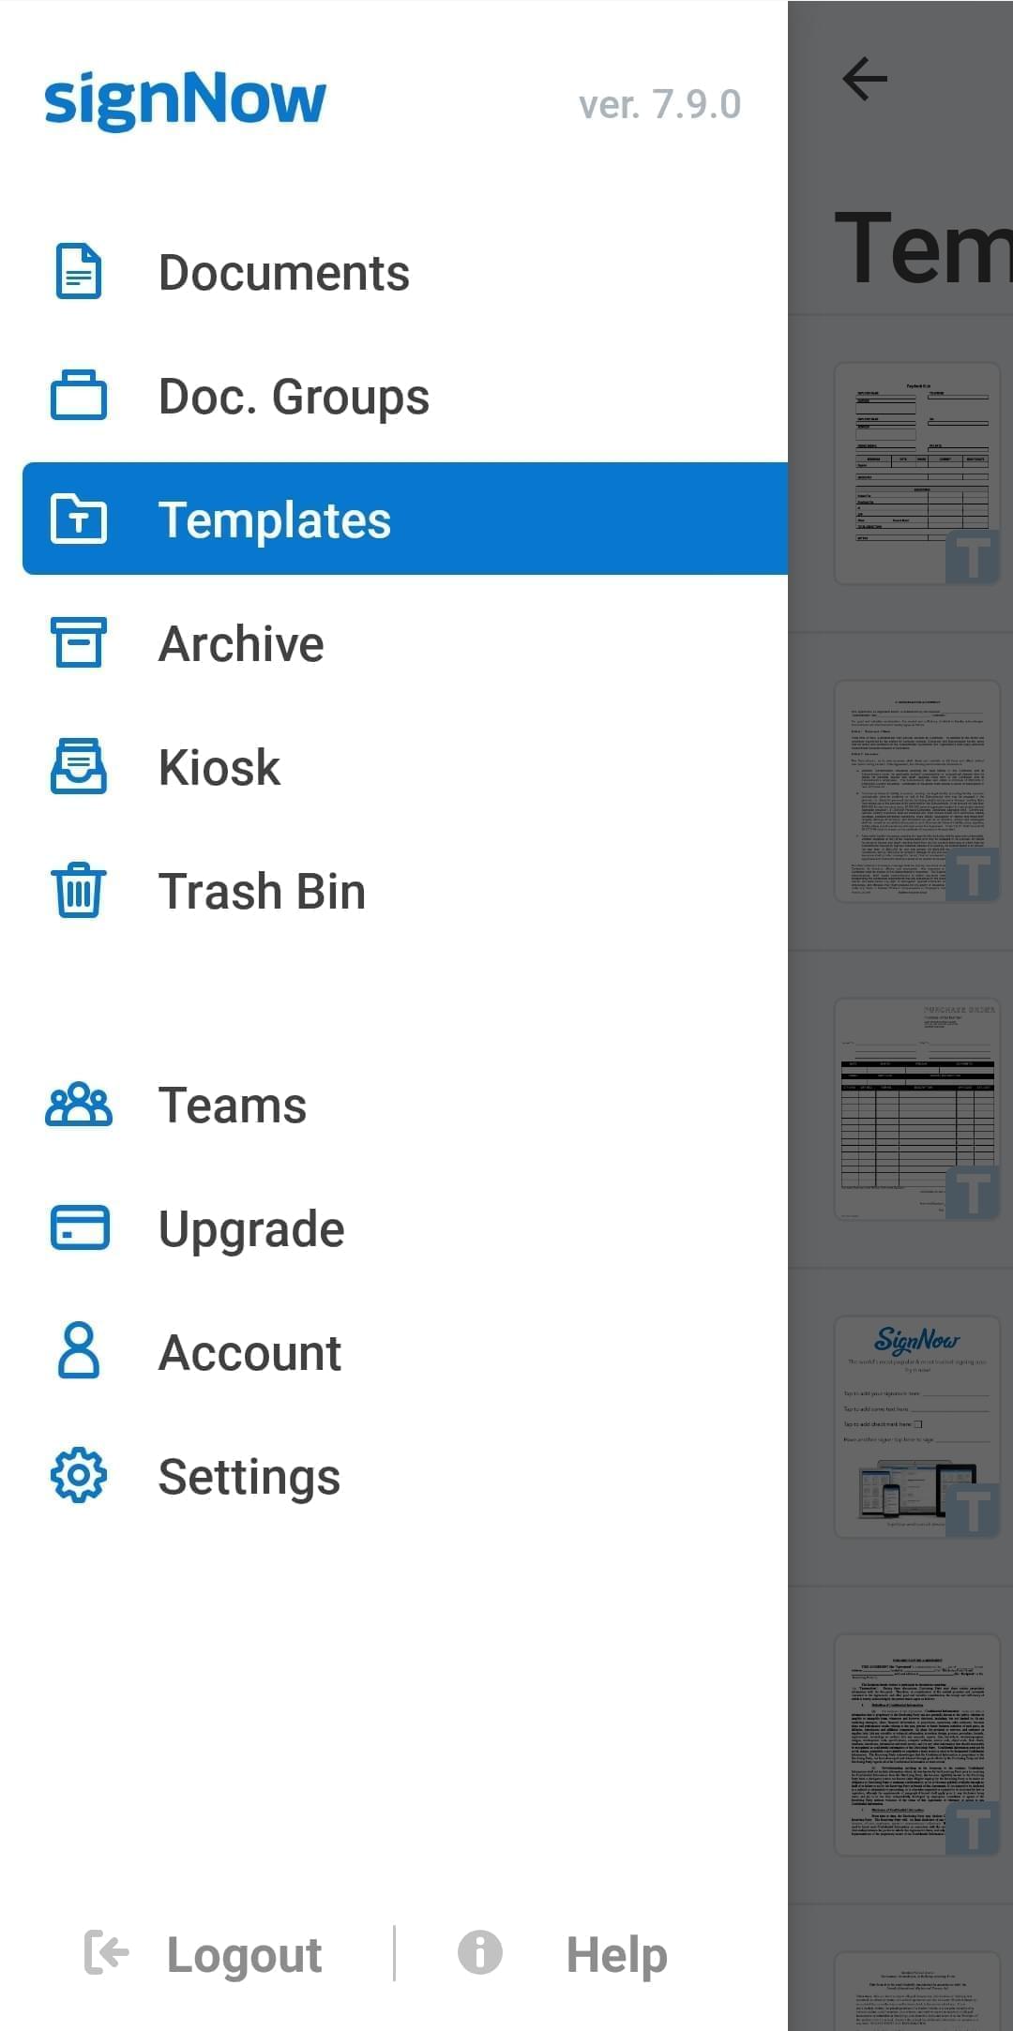1013x2031 pixels.
Task: Tap the Account person icon
Action: point(79,1351)
